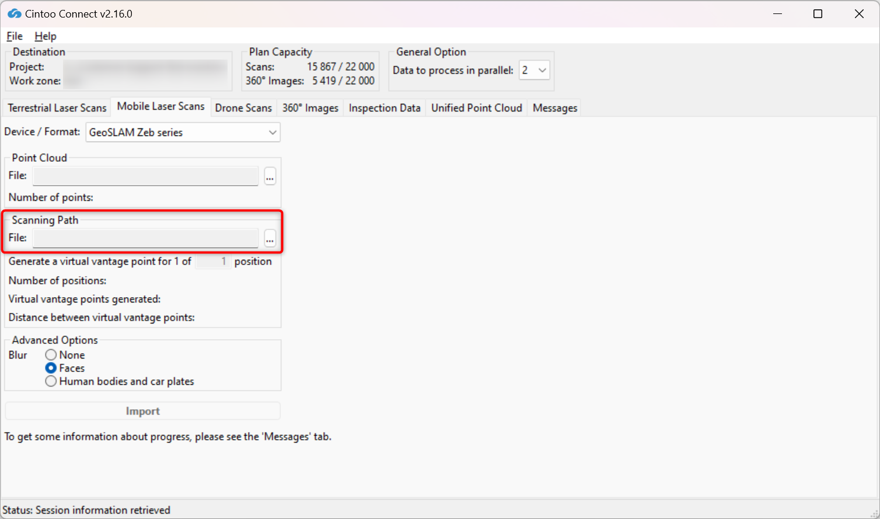
Task: Browse for a Point Cloud file
Action: [x=270, y=176]
